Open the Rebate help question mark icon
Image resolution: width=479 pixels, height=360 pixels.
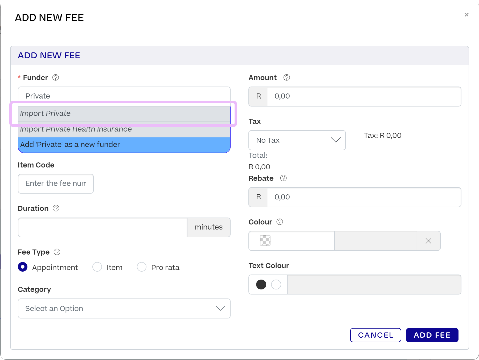[283, 178]
